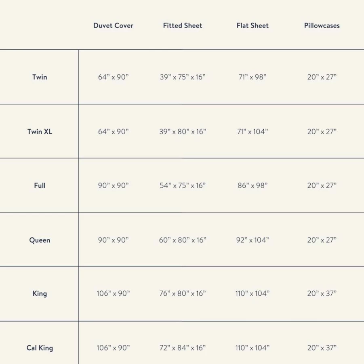Select Full flat sheet 86" x 98"
This screenshot has height=364, width=364.
pyautogui.click(x=252, y=185)
